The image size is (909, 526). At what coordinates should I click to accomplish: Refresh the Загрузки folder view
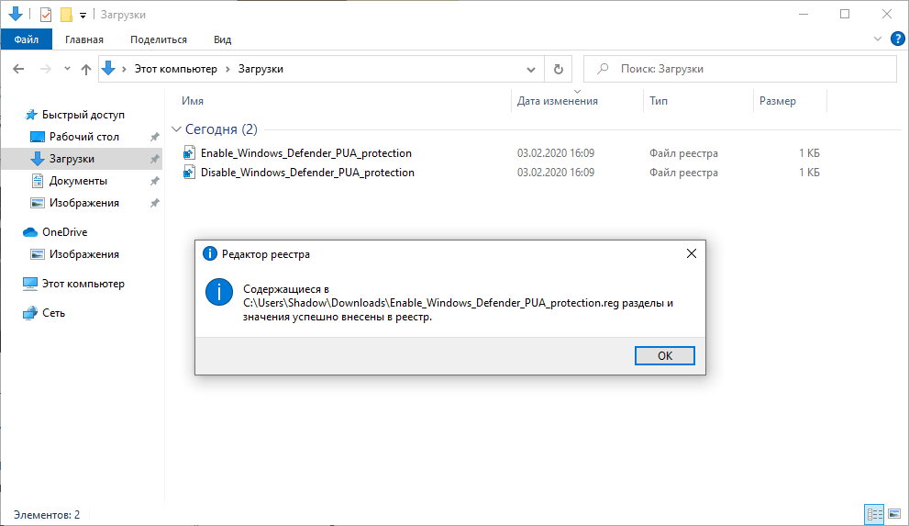pos(558,69)
